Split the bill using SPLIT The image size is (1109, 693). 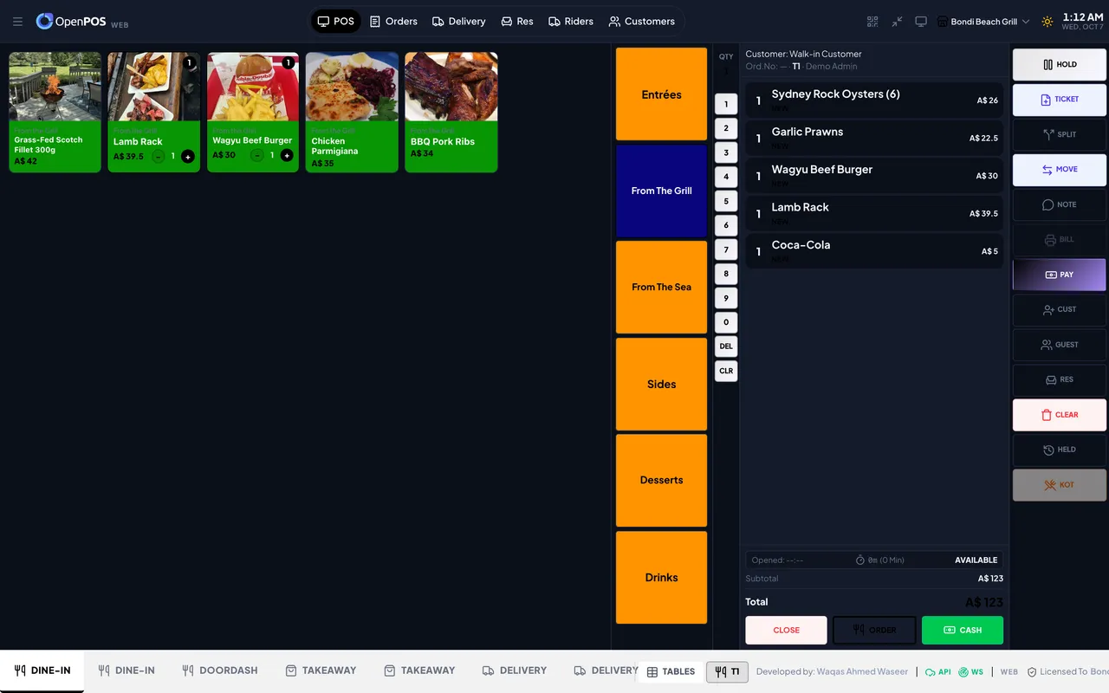pos(1060,134)
